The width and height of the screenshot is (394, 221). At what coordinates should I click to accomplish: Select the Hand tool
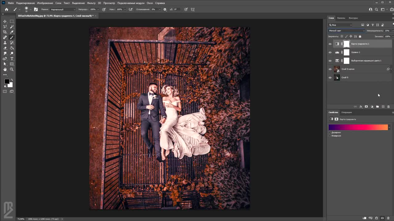click(5, 69)
